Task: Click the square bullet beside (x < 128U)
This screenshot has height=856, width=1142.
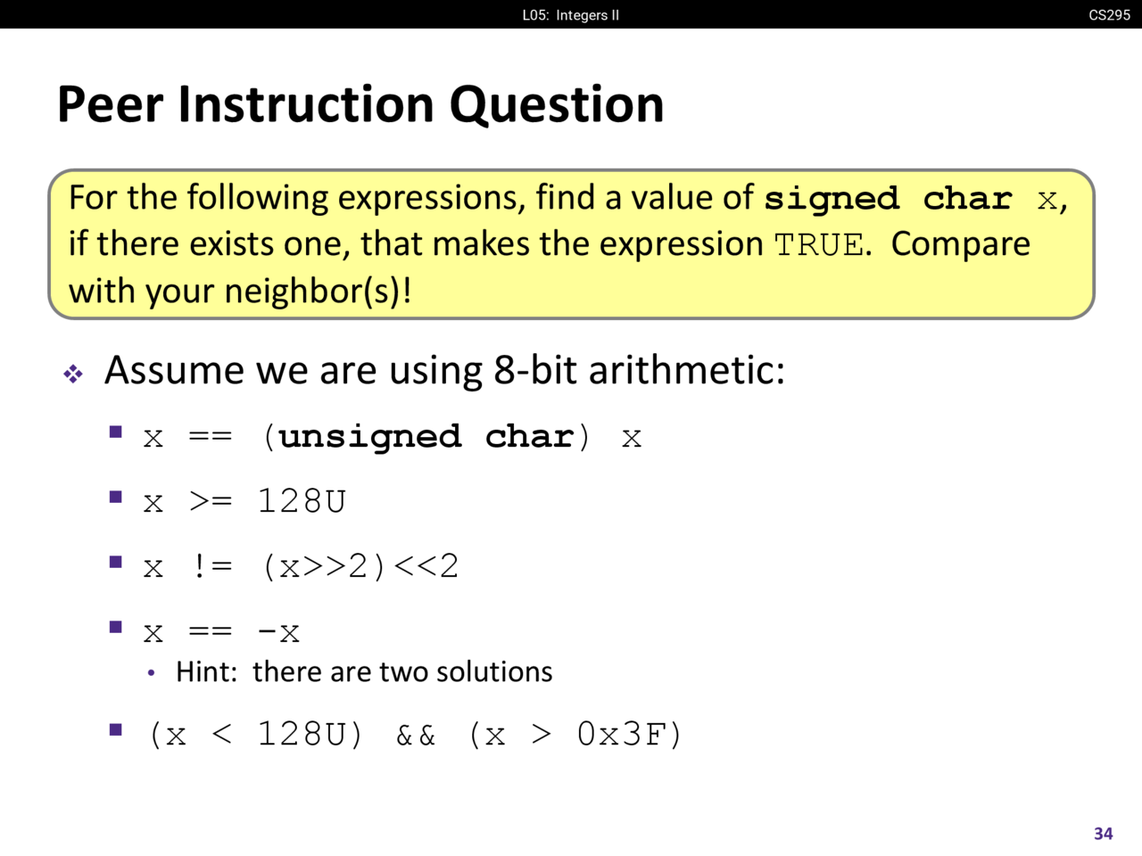Action: (115, 729)
